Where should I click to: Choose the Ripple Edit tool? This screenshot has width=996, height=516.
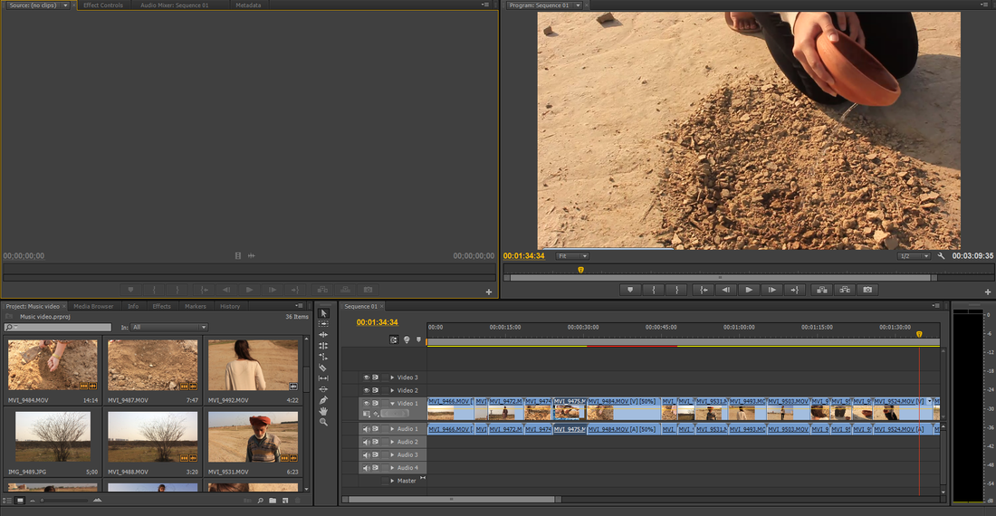click(323, 335)
